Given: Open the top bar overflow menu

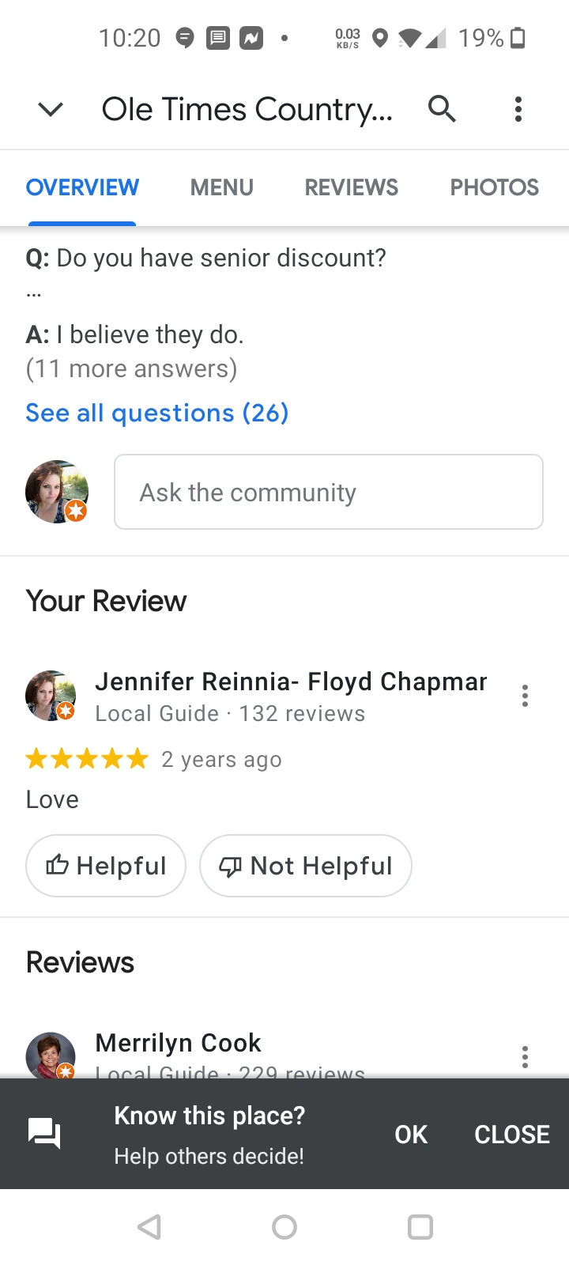Looking at the screenshot, I should [518, 109].
